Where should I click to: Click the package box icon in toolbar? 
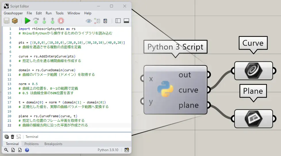pyautogui.click(x=15, y=21)
